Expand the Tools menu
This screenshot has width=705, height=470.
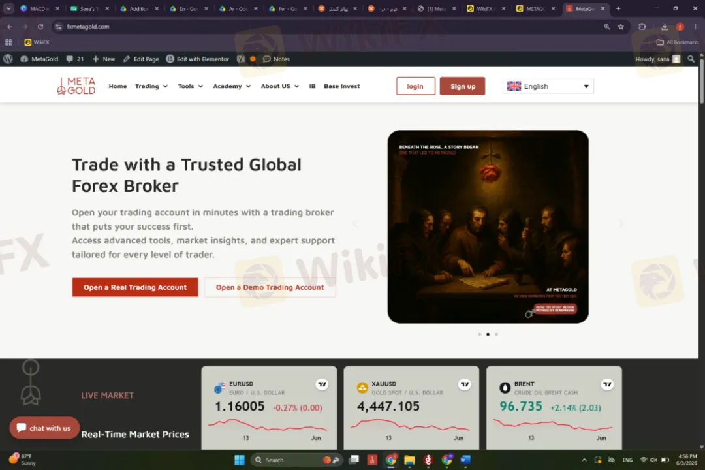(x=190, y=86)
